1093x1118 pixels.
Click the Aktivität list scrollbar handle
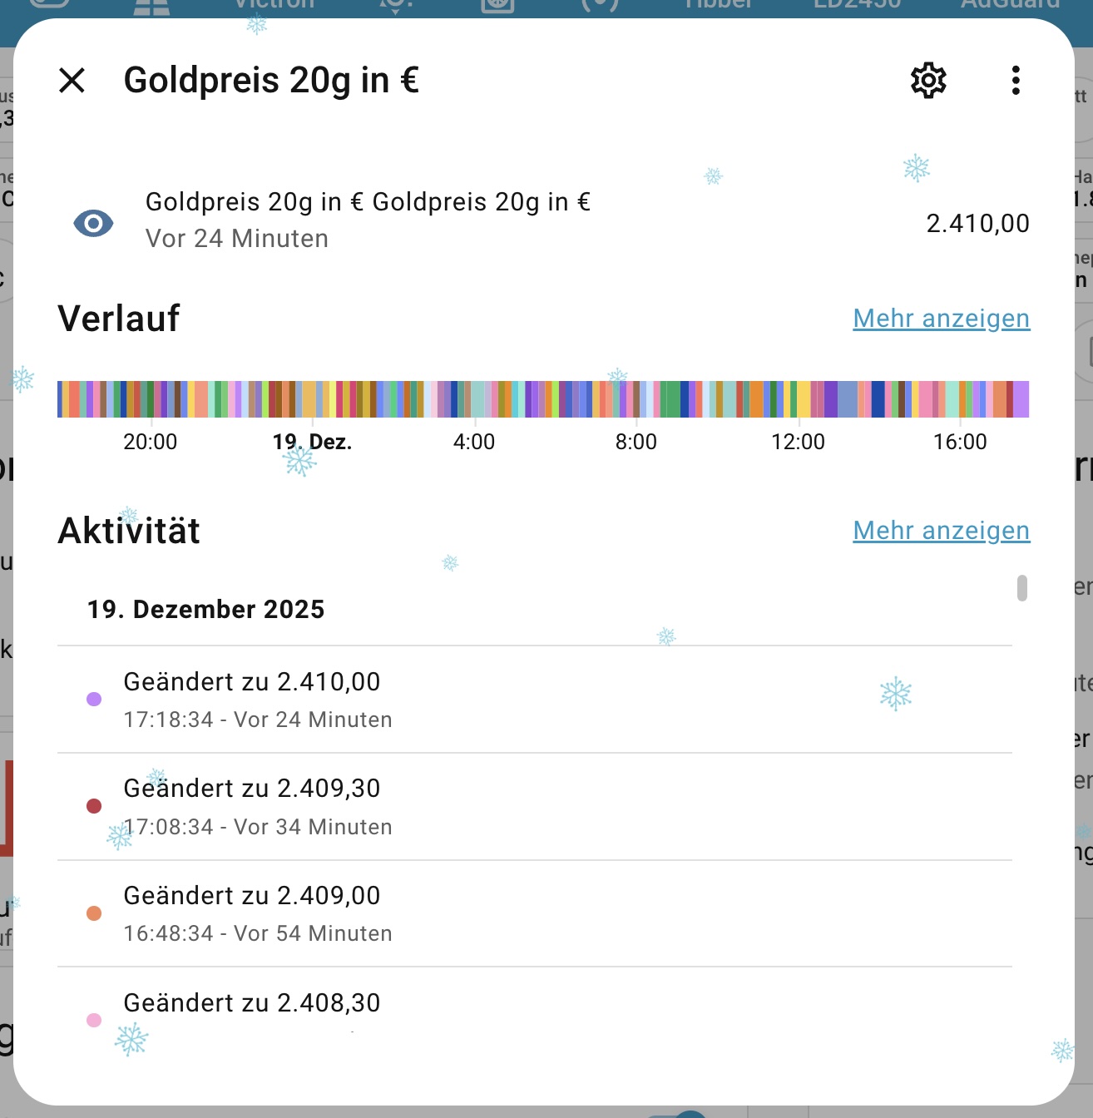(1022, 588)
